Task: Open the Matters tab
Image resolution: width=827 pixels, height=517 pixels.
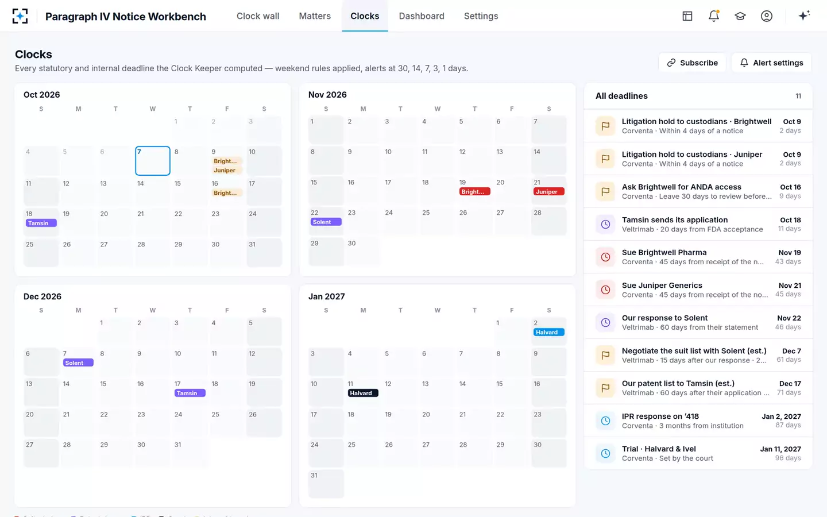Action: click(315, 16)
